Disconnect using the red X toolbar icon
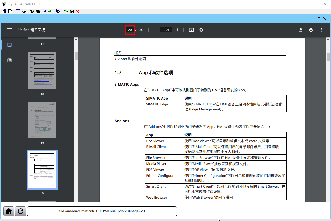The height and width of the screenshot is (221, 331). pyautogui.click(x=78, y=11)
